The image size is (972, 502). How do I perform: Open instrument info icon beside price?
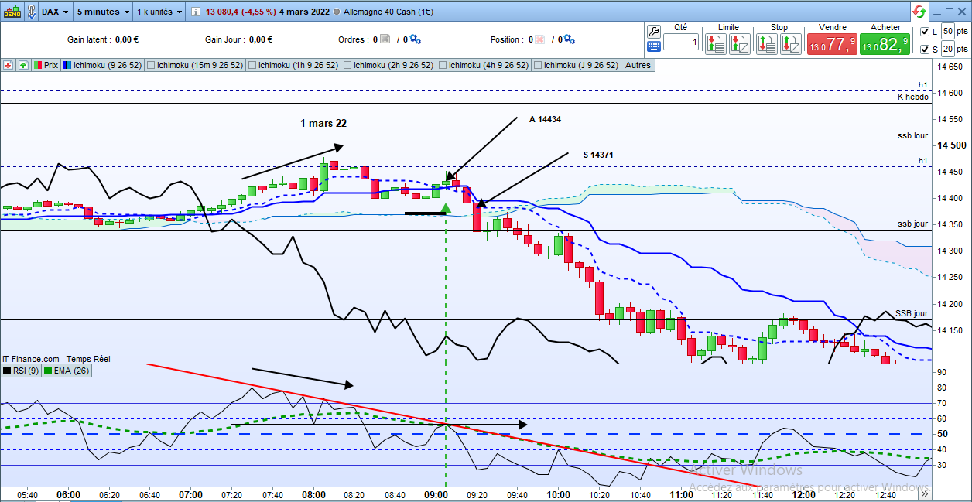(195, 12)
